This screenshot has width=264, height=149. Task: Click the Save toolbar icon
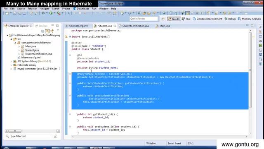(15, 13)
